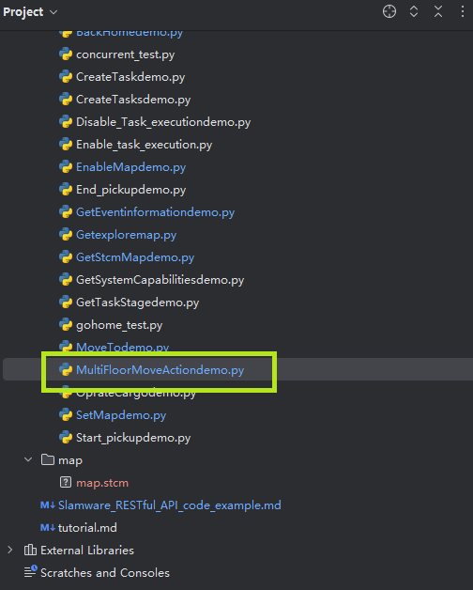Select MultiFloorMoveActiondemo.py file

click(x=160, y=370)
